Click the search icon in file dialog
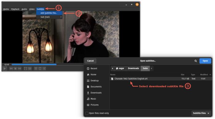The width and height of the screenshot is (215, 119). tap(196, 61)
